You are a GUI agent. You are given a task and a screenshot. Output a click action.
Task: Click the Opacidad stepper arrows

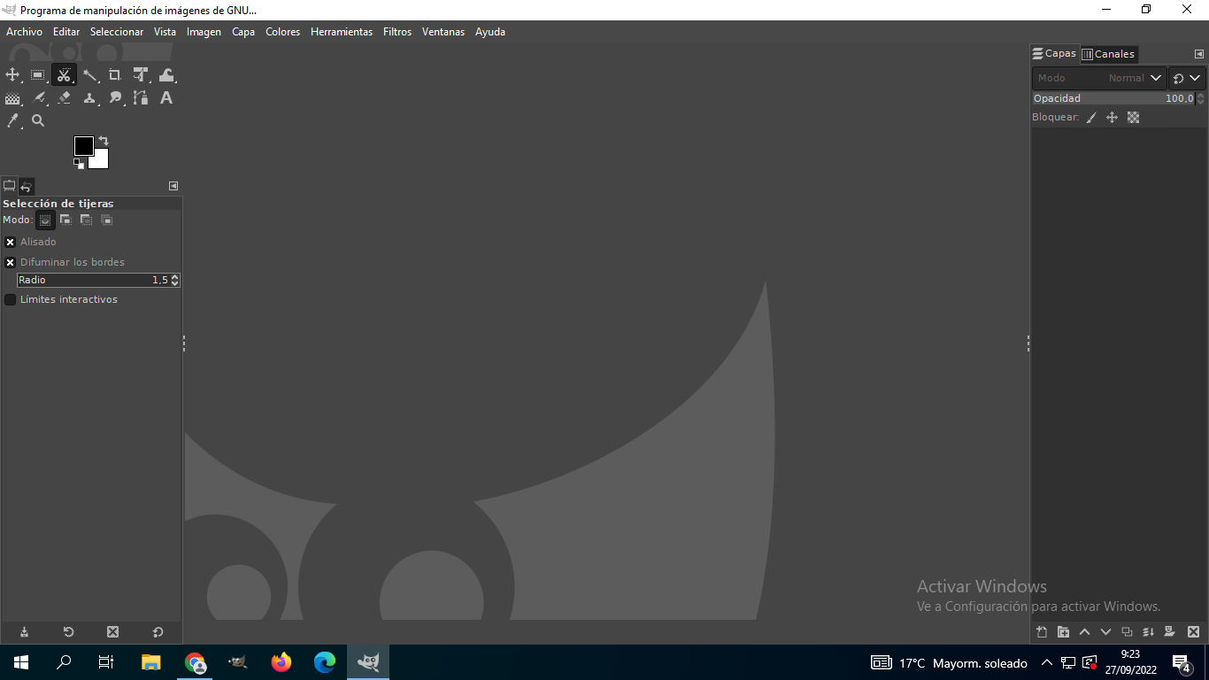click(x=1200, y=98)
